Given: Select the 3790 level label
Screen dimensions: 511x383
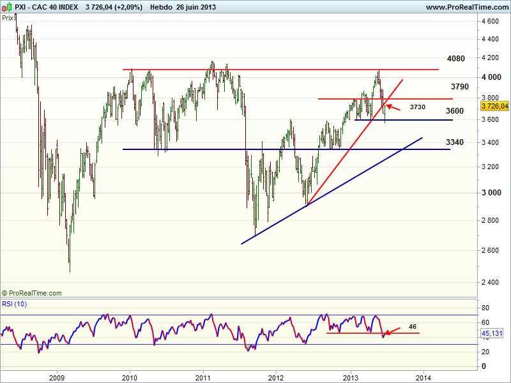Looking at the screenshot, I should (460, 86).
